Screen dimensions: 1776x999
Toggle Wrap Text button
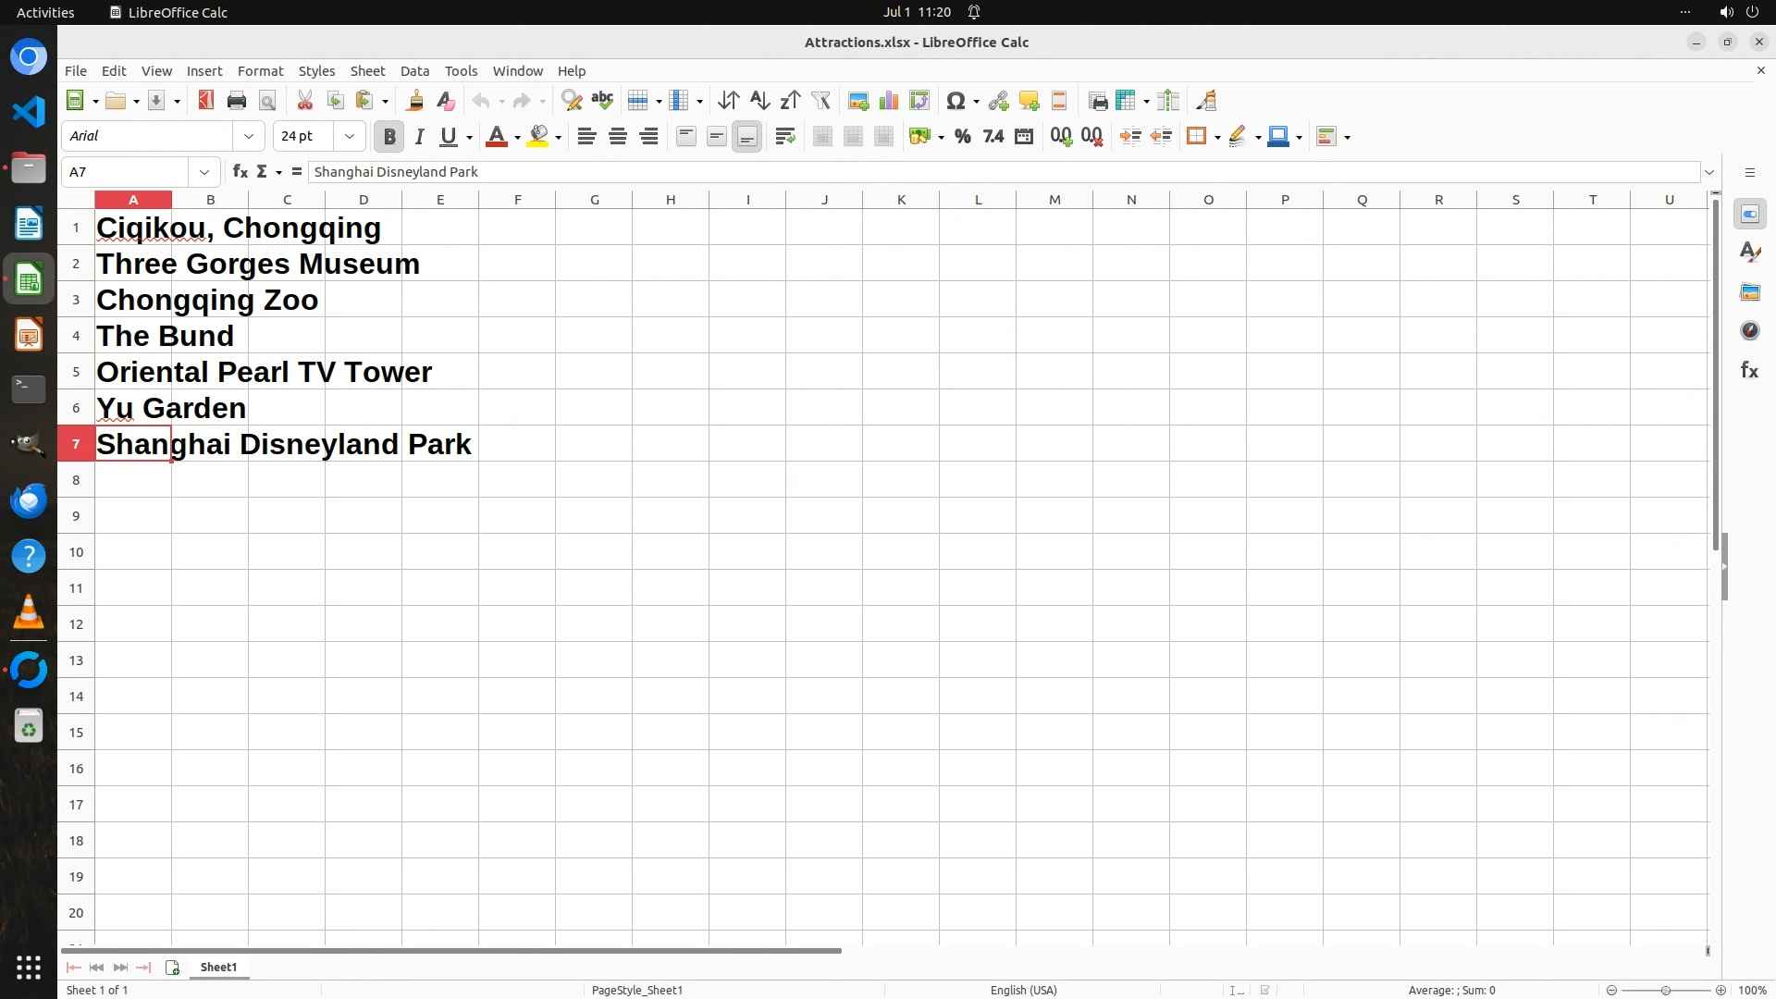point(785,137)
